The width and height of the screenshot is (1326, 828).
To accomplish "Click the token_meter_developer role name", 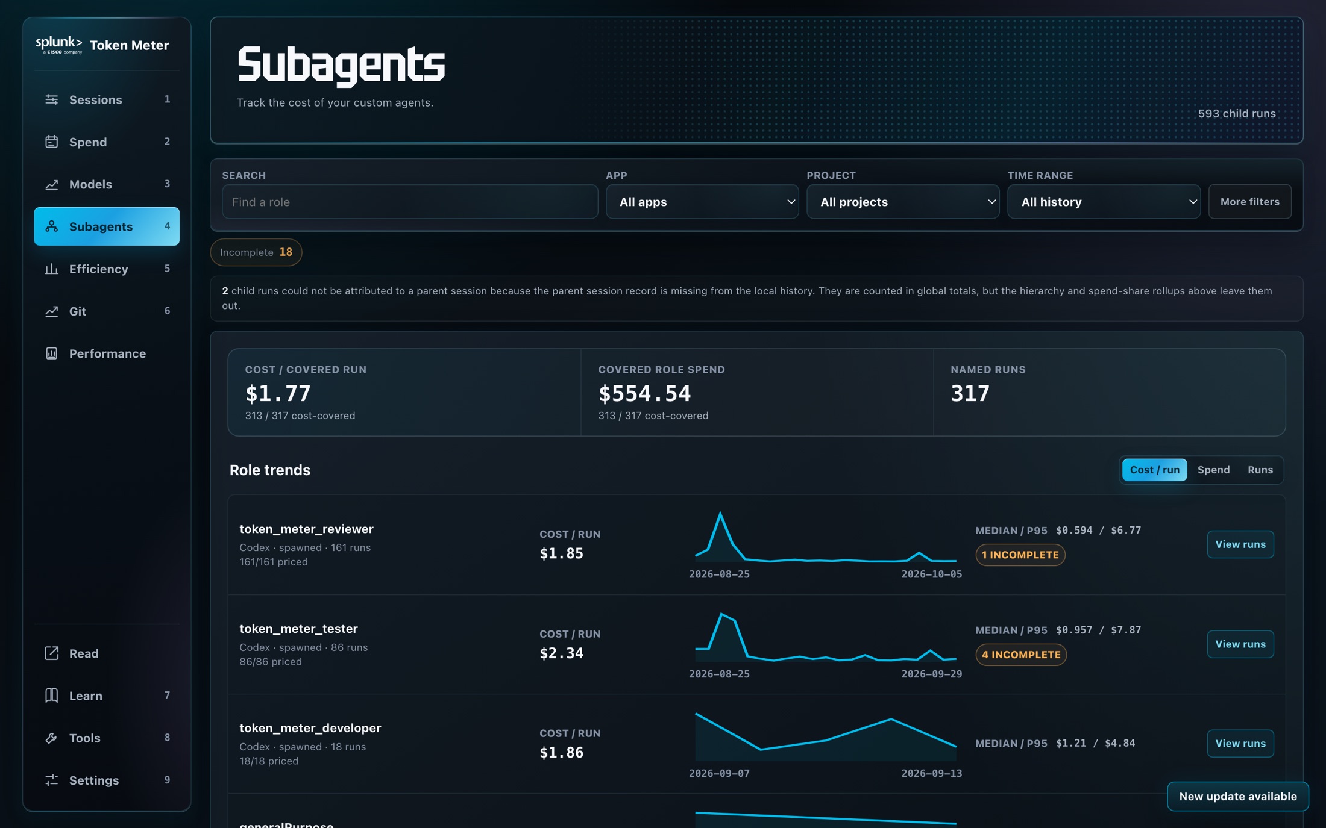I will [310, 728].
